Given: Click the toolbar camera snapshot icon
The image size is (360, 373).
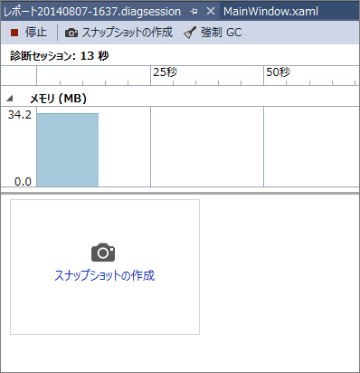Looking at the screenshot, I should [x=71, y=33].
